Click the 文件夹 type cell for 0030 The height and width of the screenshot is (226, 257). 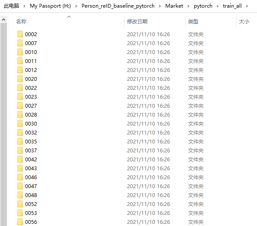tap(196, 124)
